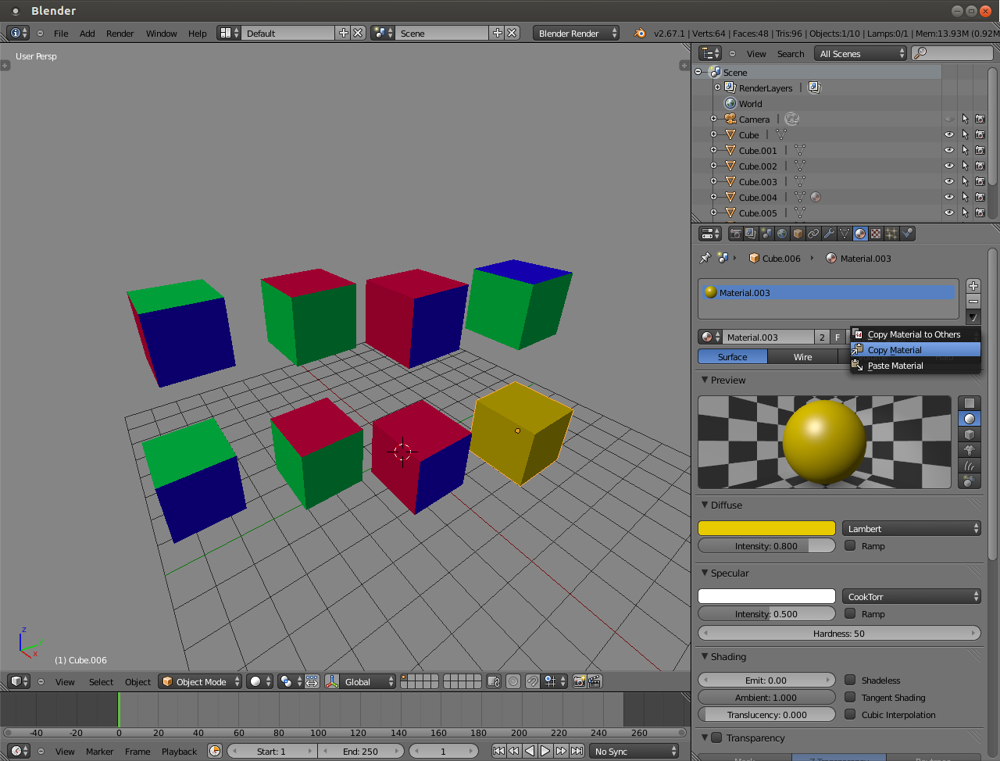Click OpenGL render active viewport icon
Image resolution: width=1000 pixels, height=761 pixels.
[579, 681]
